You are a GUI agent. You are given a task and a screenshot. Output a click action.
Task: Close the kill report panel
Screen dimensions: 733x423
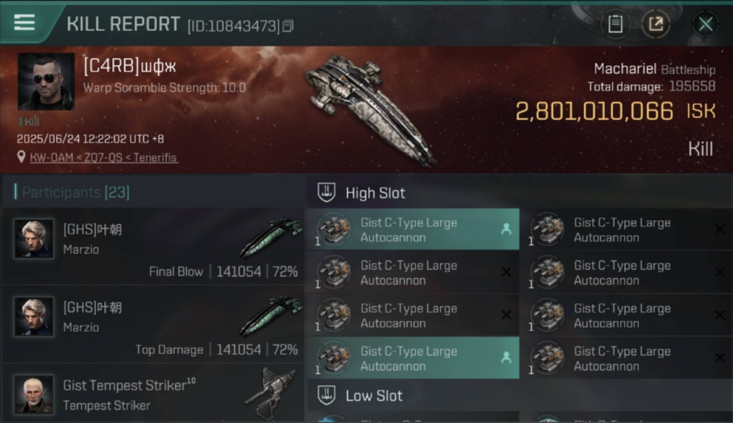coord(705,24)
